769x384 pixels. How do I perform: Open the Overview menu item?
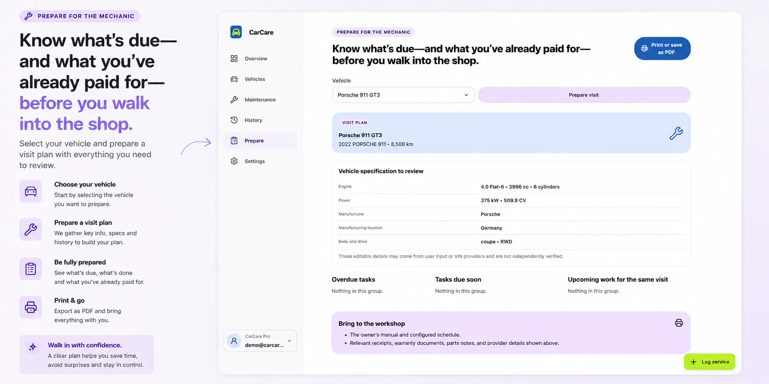260,58
